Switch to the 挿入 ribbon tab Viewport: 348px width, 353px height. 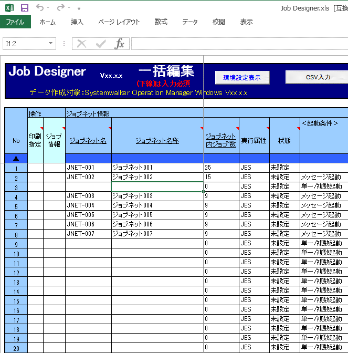(x=77, y=22)
